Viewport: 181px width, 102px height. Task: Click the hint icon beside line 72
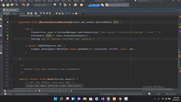[8, 22]
